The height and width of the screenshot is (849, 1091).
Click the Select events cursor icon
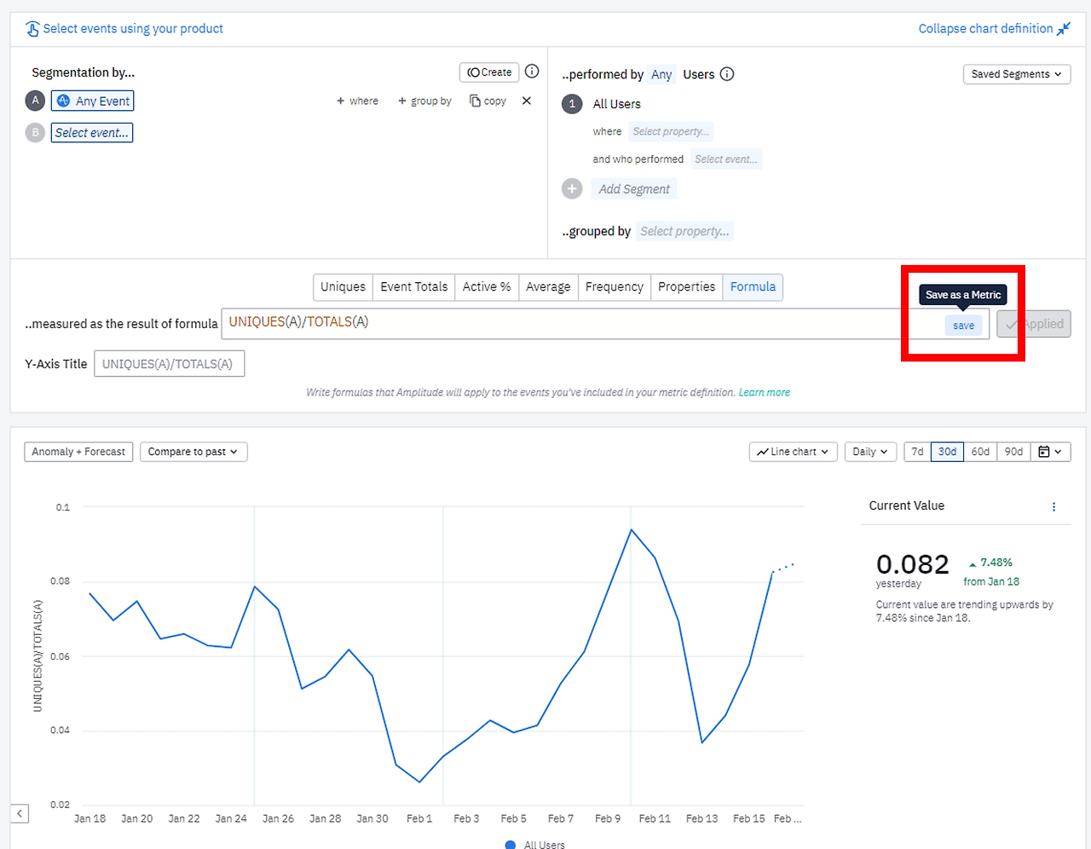point(32,29)
